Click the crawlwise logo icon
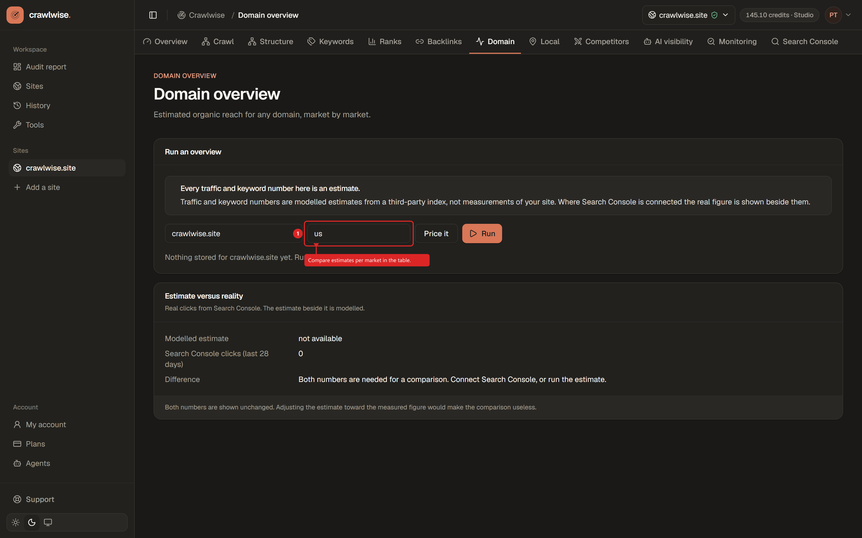The height and width of the screenshot is (538, 862). point(15,15)
